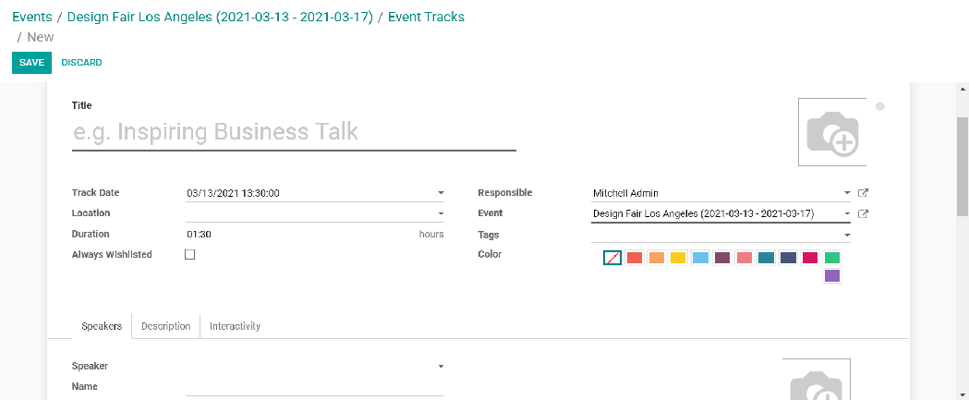Screen dimensions: 969x400
Task: Go to Events breadcrumb link
Action: click(32, 17)
